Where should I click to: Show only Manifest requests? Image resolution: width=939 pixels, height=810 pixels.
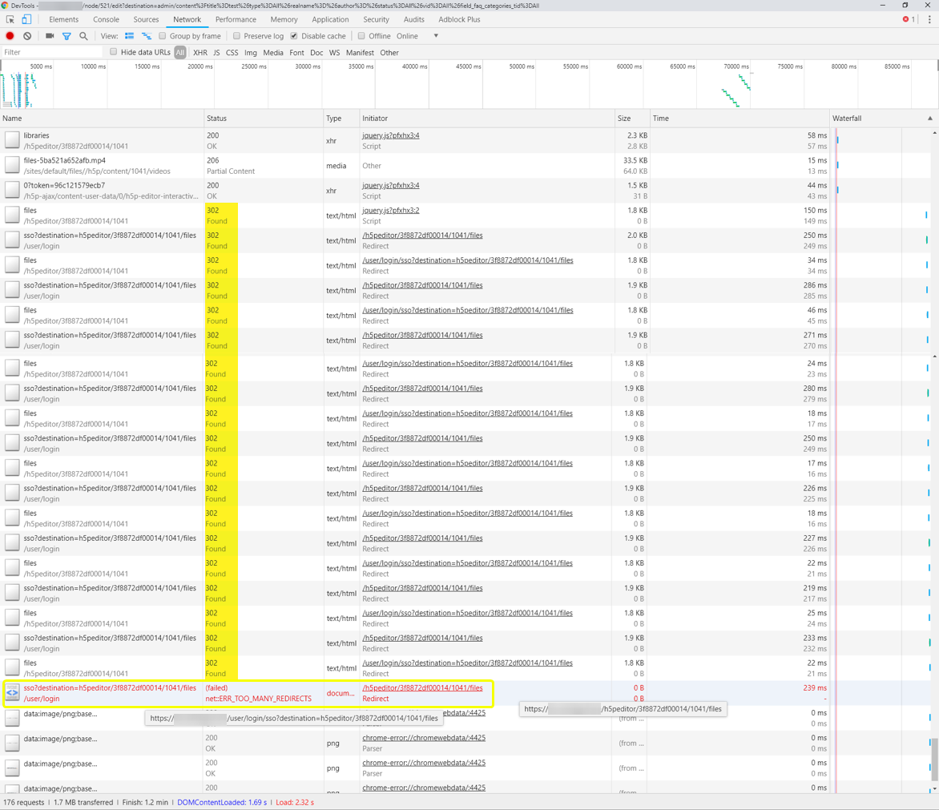tap(360, 53)
